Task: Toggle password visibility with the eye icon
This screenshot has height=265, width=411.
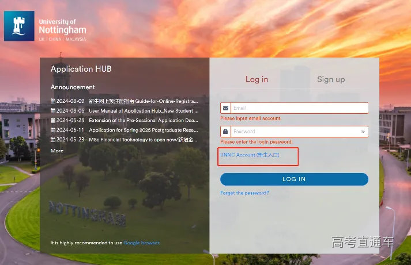Action: tap(363, 132)
